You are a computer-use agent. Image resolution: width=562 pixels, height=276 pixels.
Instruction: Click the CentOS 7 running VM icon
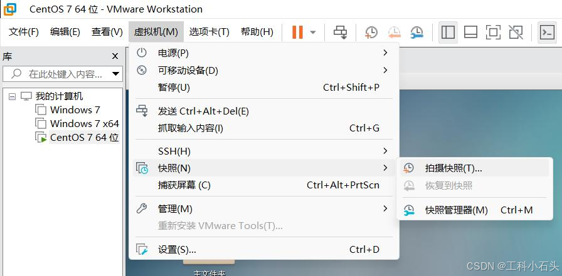pyautogui.click(x=41, y=138)
